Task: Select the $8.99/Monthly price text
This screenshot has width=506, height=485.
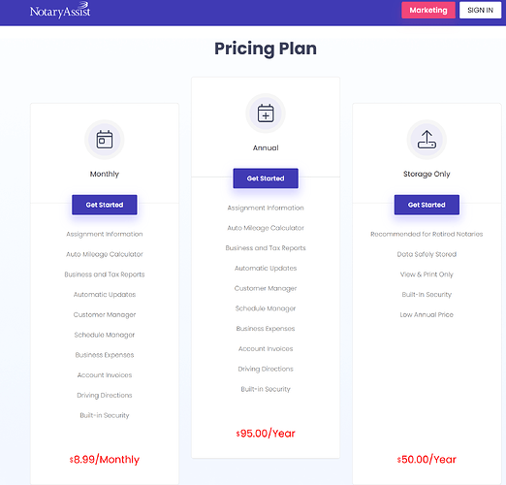Action: (105, 460)
